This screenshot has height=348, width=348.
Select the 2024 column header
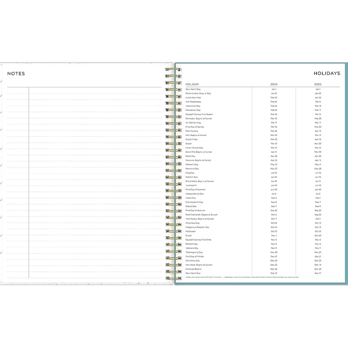tap(274, 84)
